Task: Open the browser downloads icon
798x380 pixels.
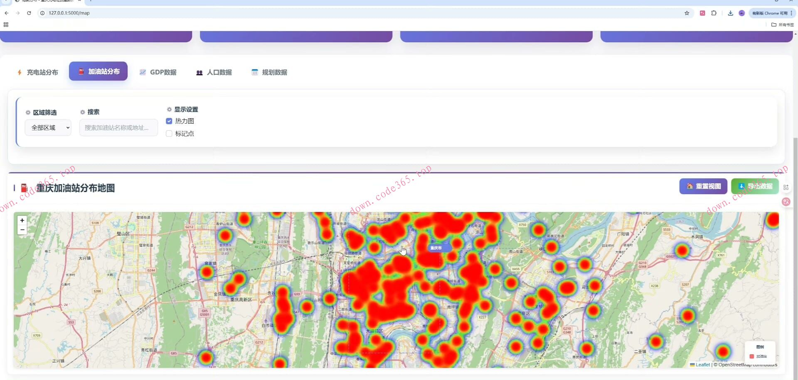Action: (730, 13)
